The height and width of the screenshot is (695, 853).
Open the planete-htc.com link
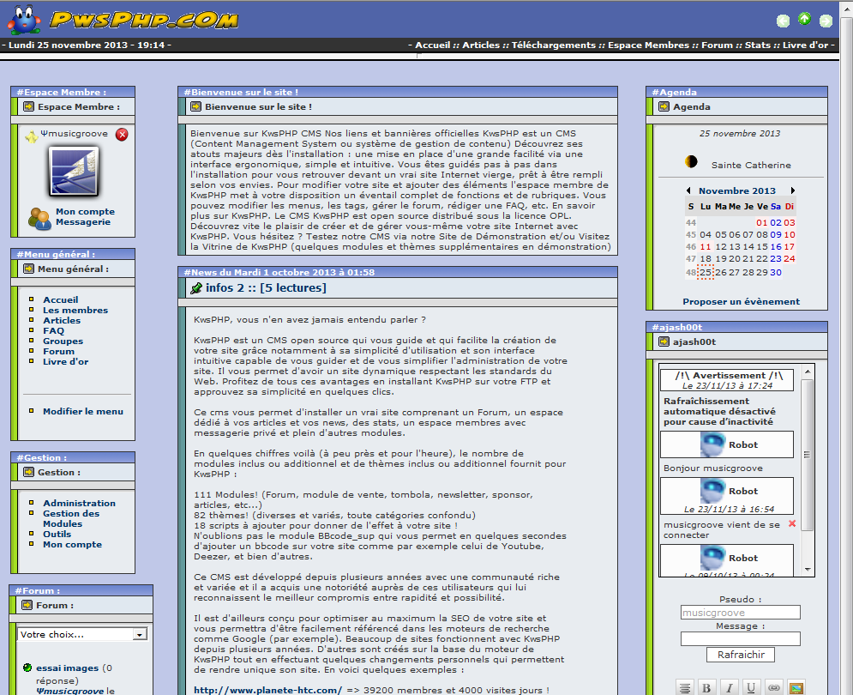click(x=267, y=690)
